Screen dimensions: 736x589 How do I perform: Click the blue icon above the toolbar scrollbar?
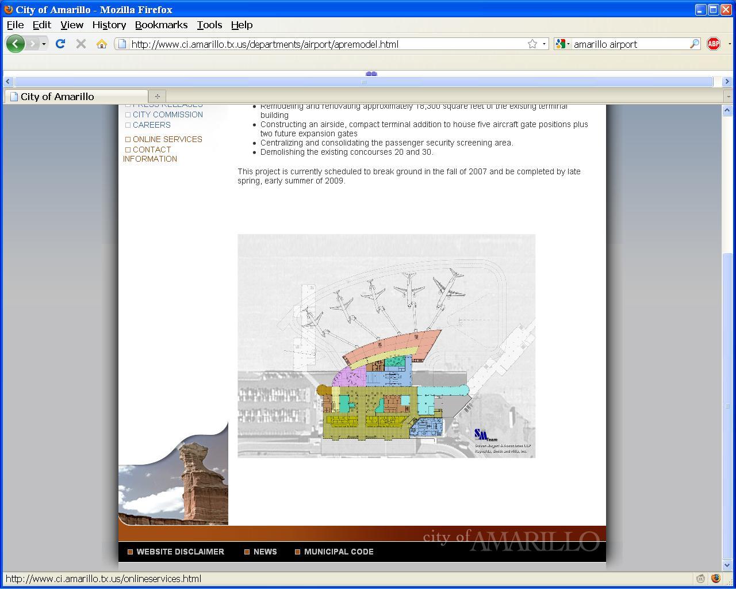pyautogui.click(x=371, y=74)
